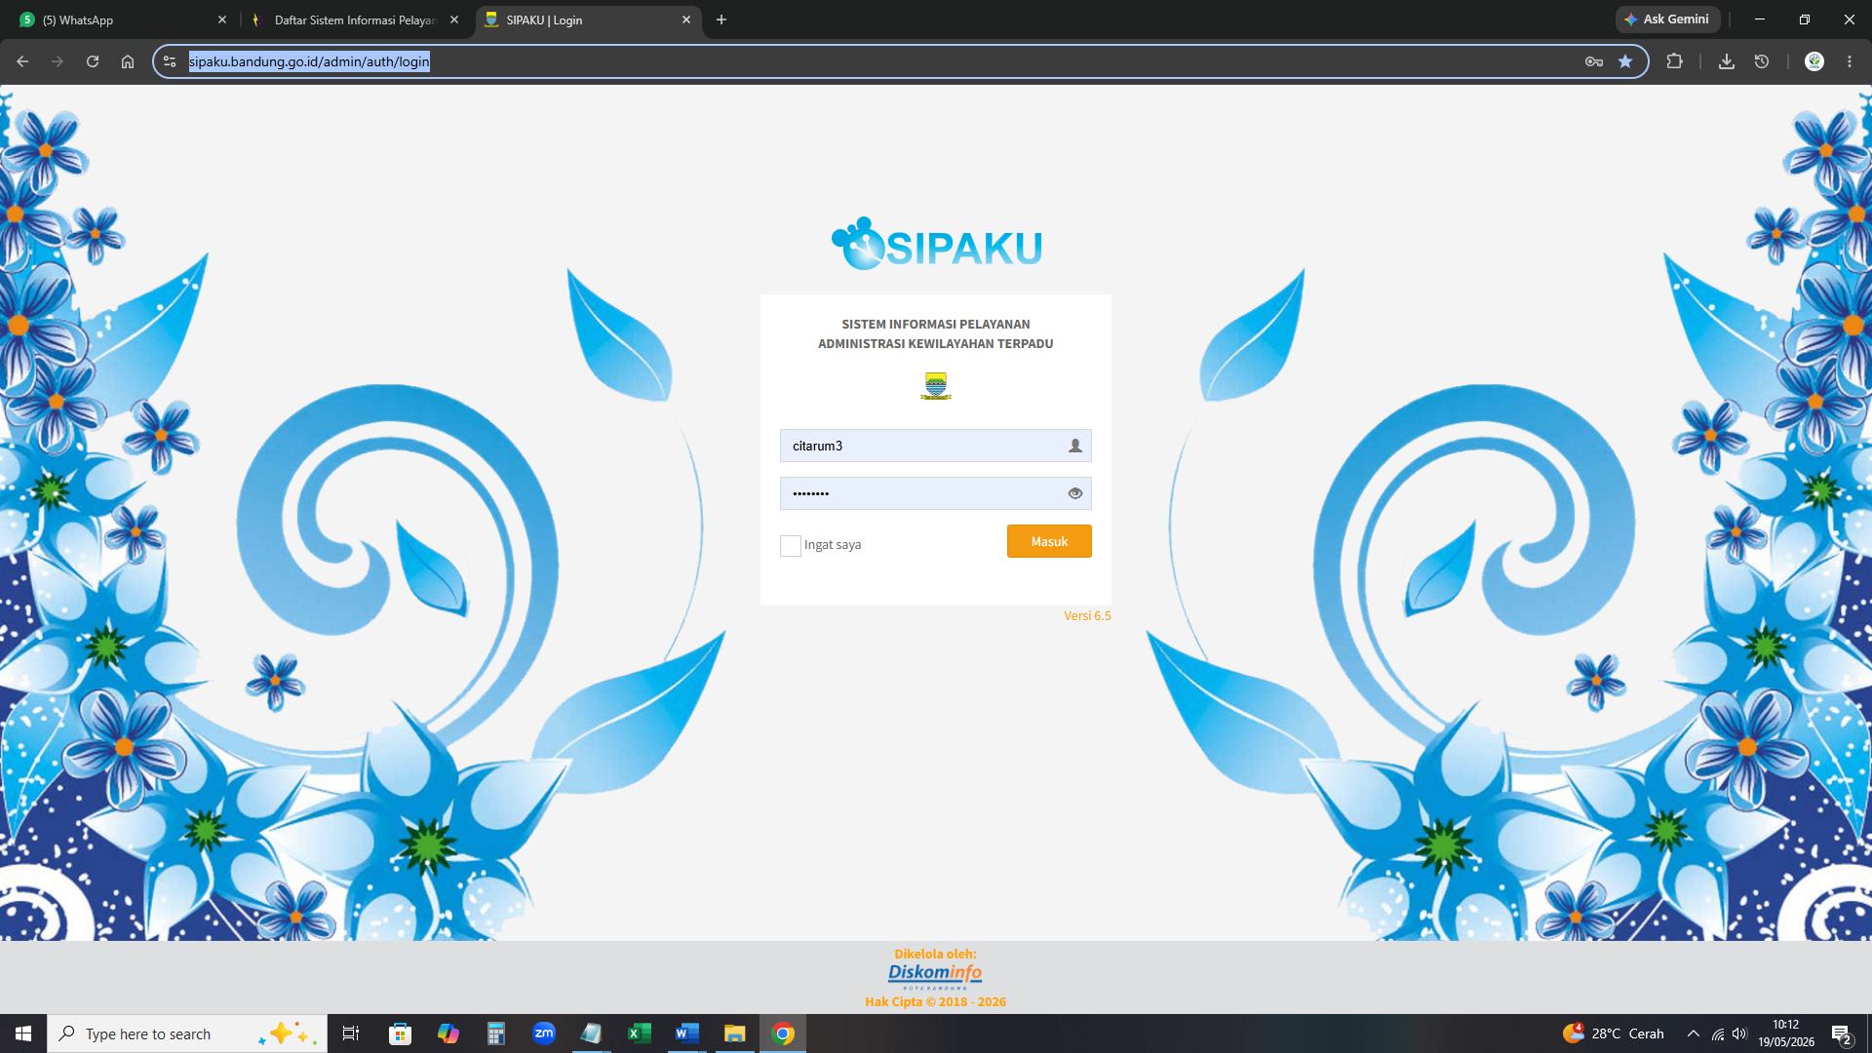
Task: Reload the current page
Action: point(93,61)
